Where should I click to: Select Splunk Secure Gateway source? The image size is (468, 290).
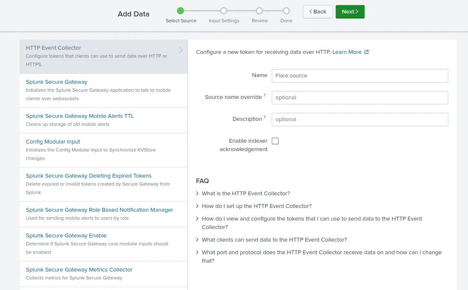pos(56,82)
